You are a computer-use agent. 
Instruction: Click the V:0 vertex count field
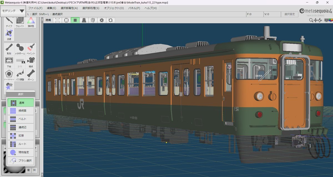(x=272, y=14)
